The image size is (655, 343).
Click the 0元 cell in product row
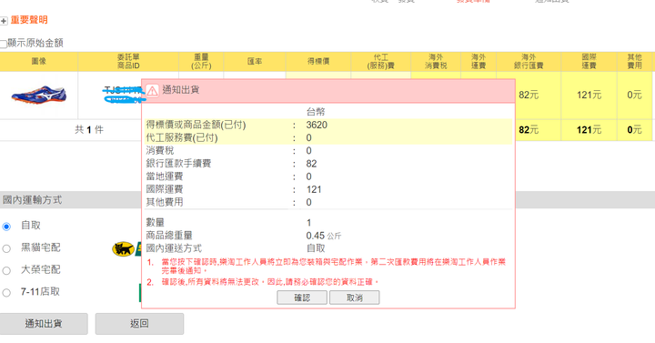click(635, 96)
